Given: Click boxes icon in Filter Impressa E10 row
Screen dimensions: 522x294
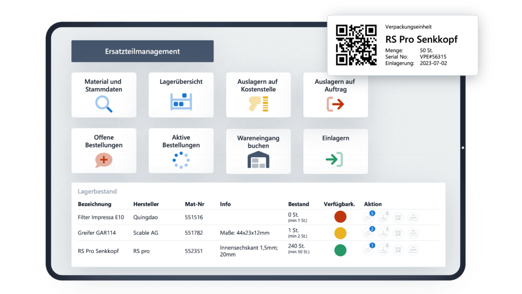Looking at the screenshot, I should [x=413, y=217].
